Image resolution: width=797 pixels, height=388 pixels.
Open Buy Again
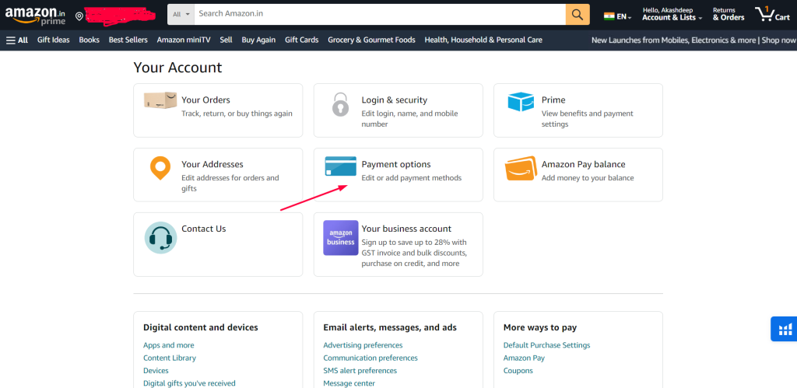258,40
